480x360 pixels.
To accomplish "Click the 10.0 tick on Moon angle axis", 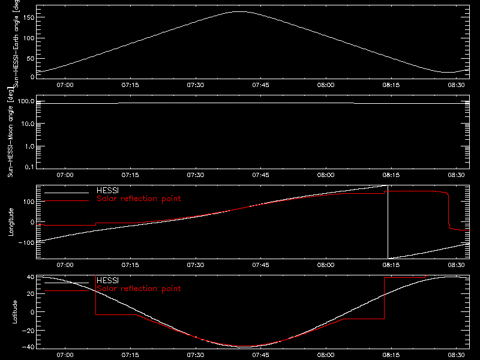I will click(x=28, y=124).
